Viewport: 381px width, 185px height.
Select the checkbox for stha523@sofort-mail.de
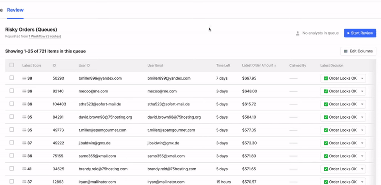click(x=11, y=103)
